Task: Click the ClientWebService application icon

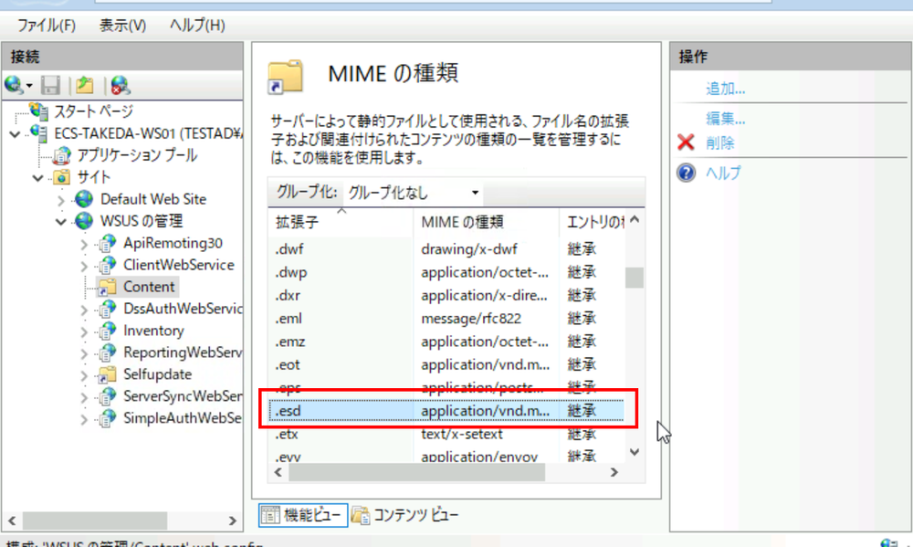Action: click(107, 265)
